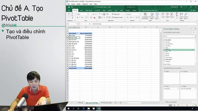Check the Đơn giá field
The height and width of the screenshot is (111, 198).
(x=164, y=42)
